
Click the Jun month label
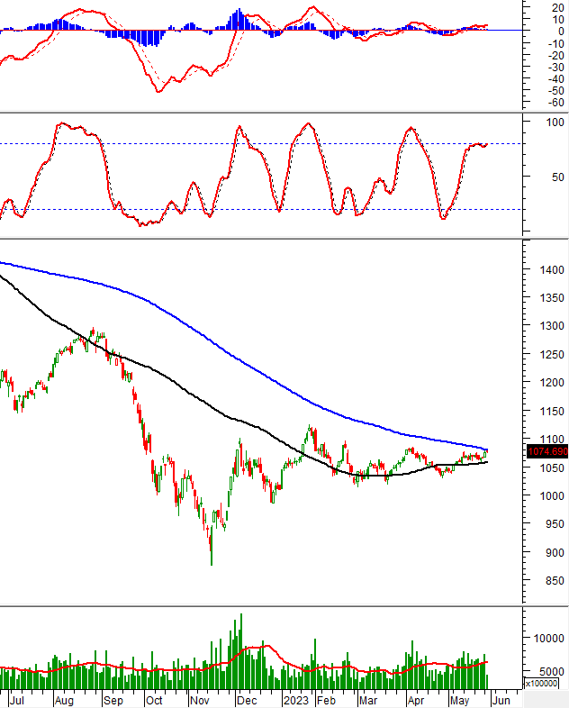(501, 700)
